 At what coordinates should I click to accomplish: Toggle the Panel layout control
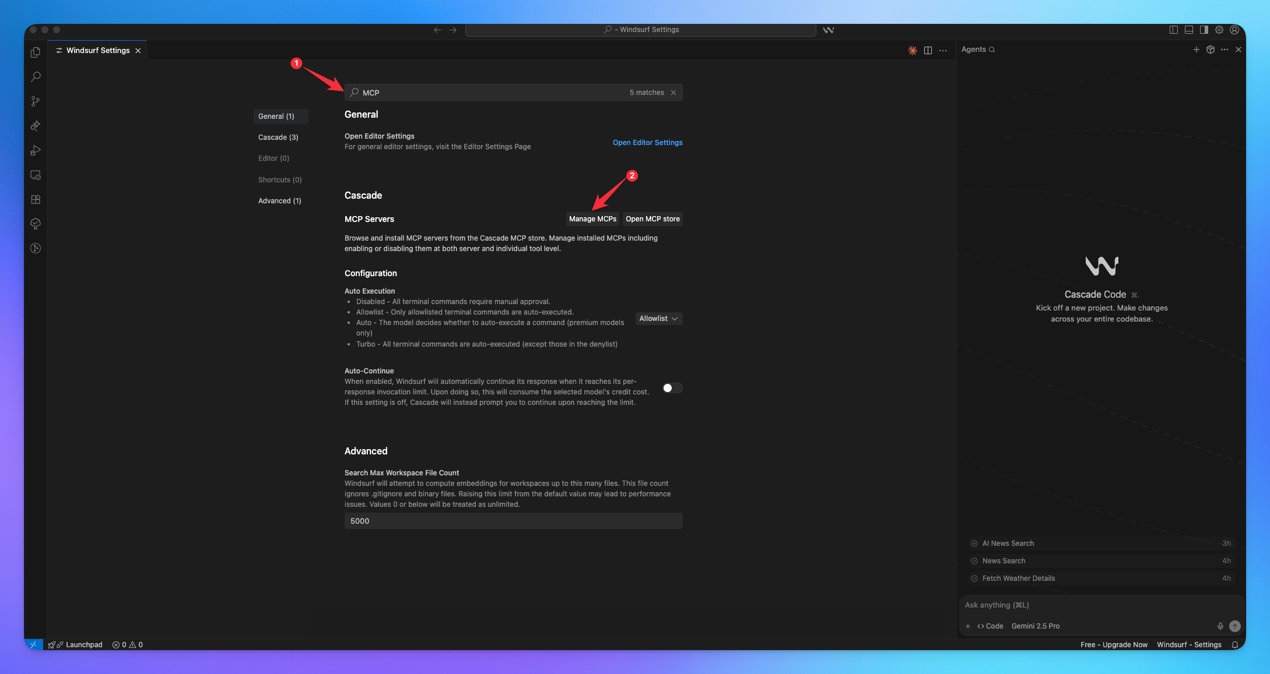[x=1188, y=30]
